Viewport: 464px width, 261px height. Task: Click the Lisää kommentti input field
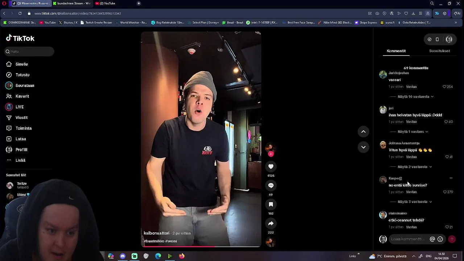tap(409, 239)
